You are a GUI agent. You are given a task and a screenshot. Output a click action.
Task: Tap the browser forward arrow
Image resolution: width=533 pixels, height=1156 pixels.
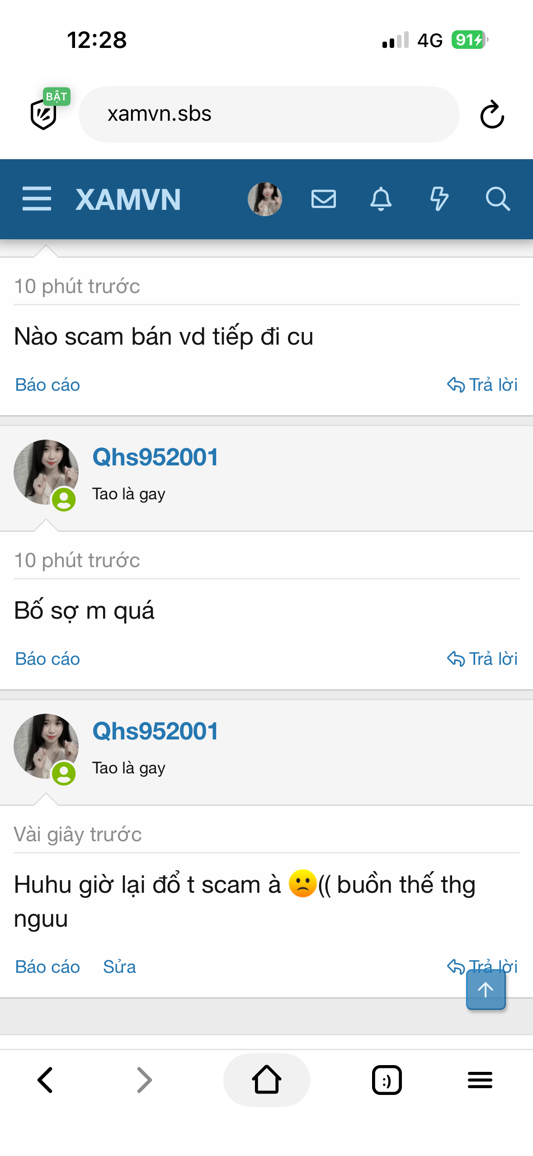[x=145, y=1080]
